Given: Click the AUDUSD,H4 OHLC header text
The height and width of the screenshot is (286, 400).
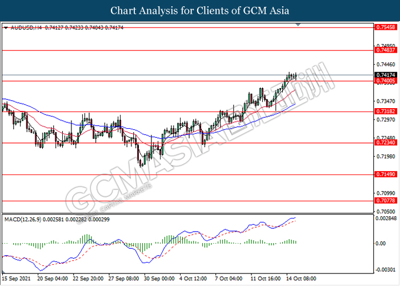Looking at the screenshot, I should point(67,27).
